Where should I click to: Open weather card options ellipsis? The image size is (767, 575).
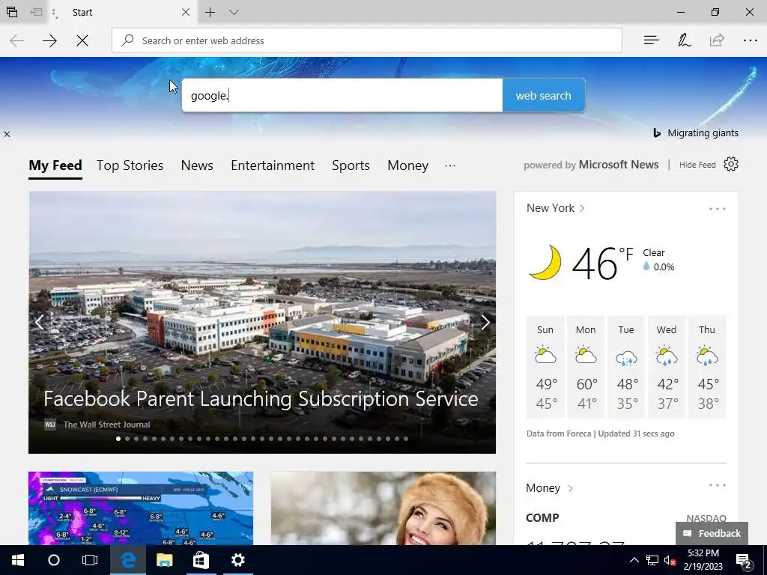point(717,209)
